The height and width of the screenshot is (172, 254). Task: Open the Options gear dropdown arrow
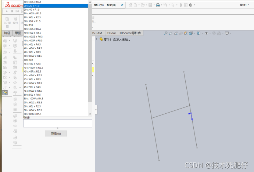194,5
